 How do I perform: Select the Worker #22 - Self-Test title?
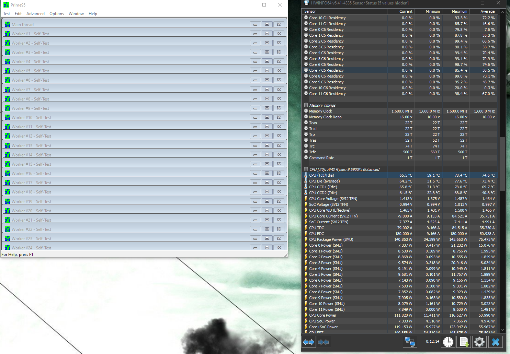click(31, 229)
